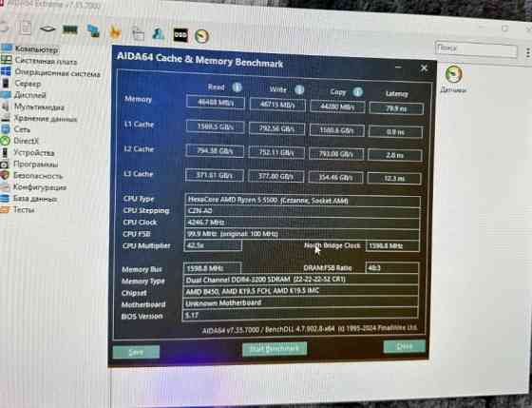
Task: Click the blue person toolbar icon
Action: pyautogui.click(x=159, y=33)
